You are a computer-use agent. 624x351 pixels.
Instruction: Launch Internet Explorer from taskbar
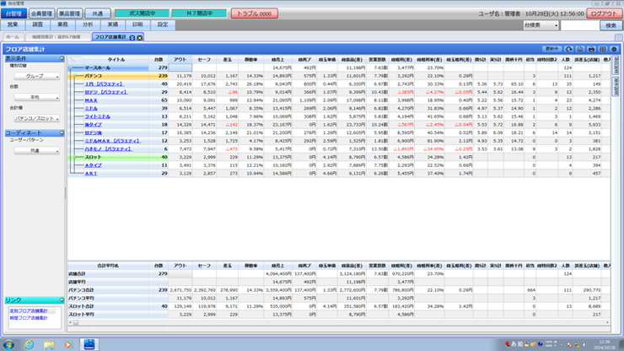29,344
